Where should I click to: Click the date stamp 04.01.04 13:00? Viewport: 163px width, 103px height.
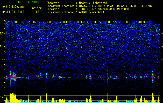click(x=13, y=12)
